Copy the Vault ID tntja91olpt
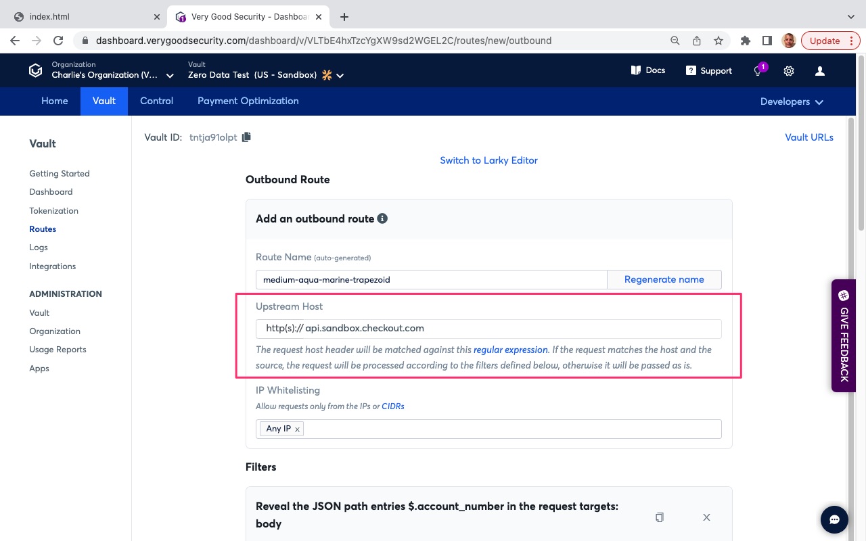Image resolution: width=866 pixels, height=541 pixels. click(x=246, y=137)
